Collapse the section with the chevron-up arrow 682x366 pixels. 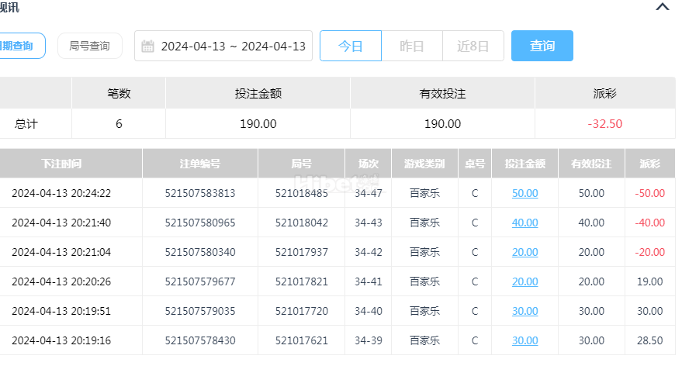point(663,6)
